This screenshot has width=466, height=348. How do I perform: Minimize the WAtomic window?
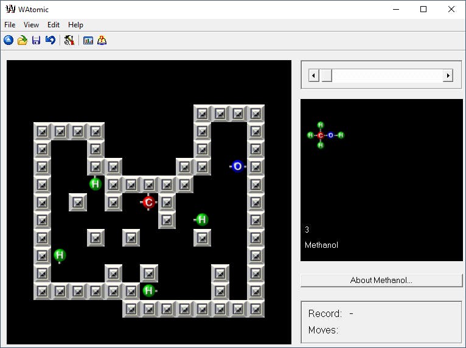pos(396,9)
